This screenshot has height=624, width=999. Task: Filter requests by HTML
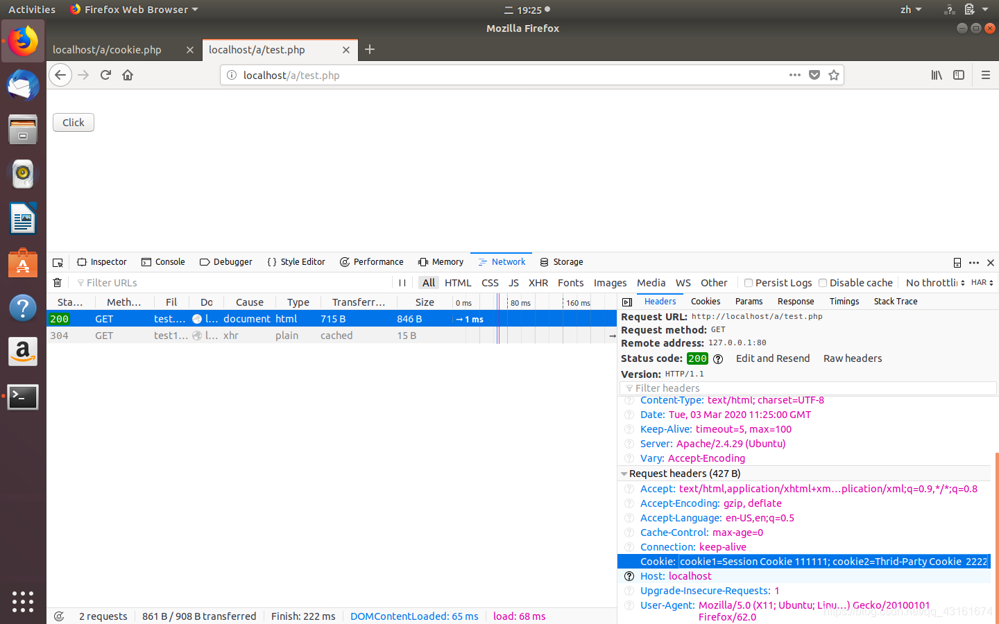(x=458, y=283)
